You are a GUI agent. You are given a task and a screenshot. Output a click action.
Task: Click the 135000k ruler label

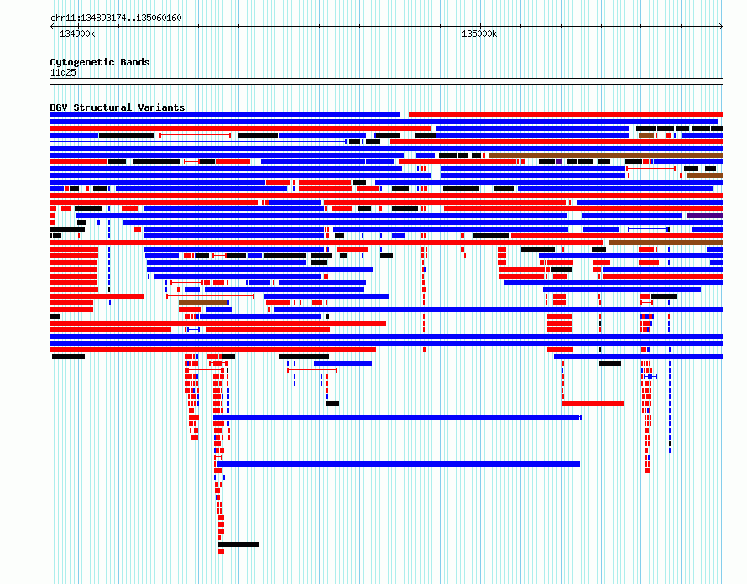(479, 34)
